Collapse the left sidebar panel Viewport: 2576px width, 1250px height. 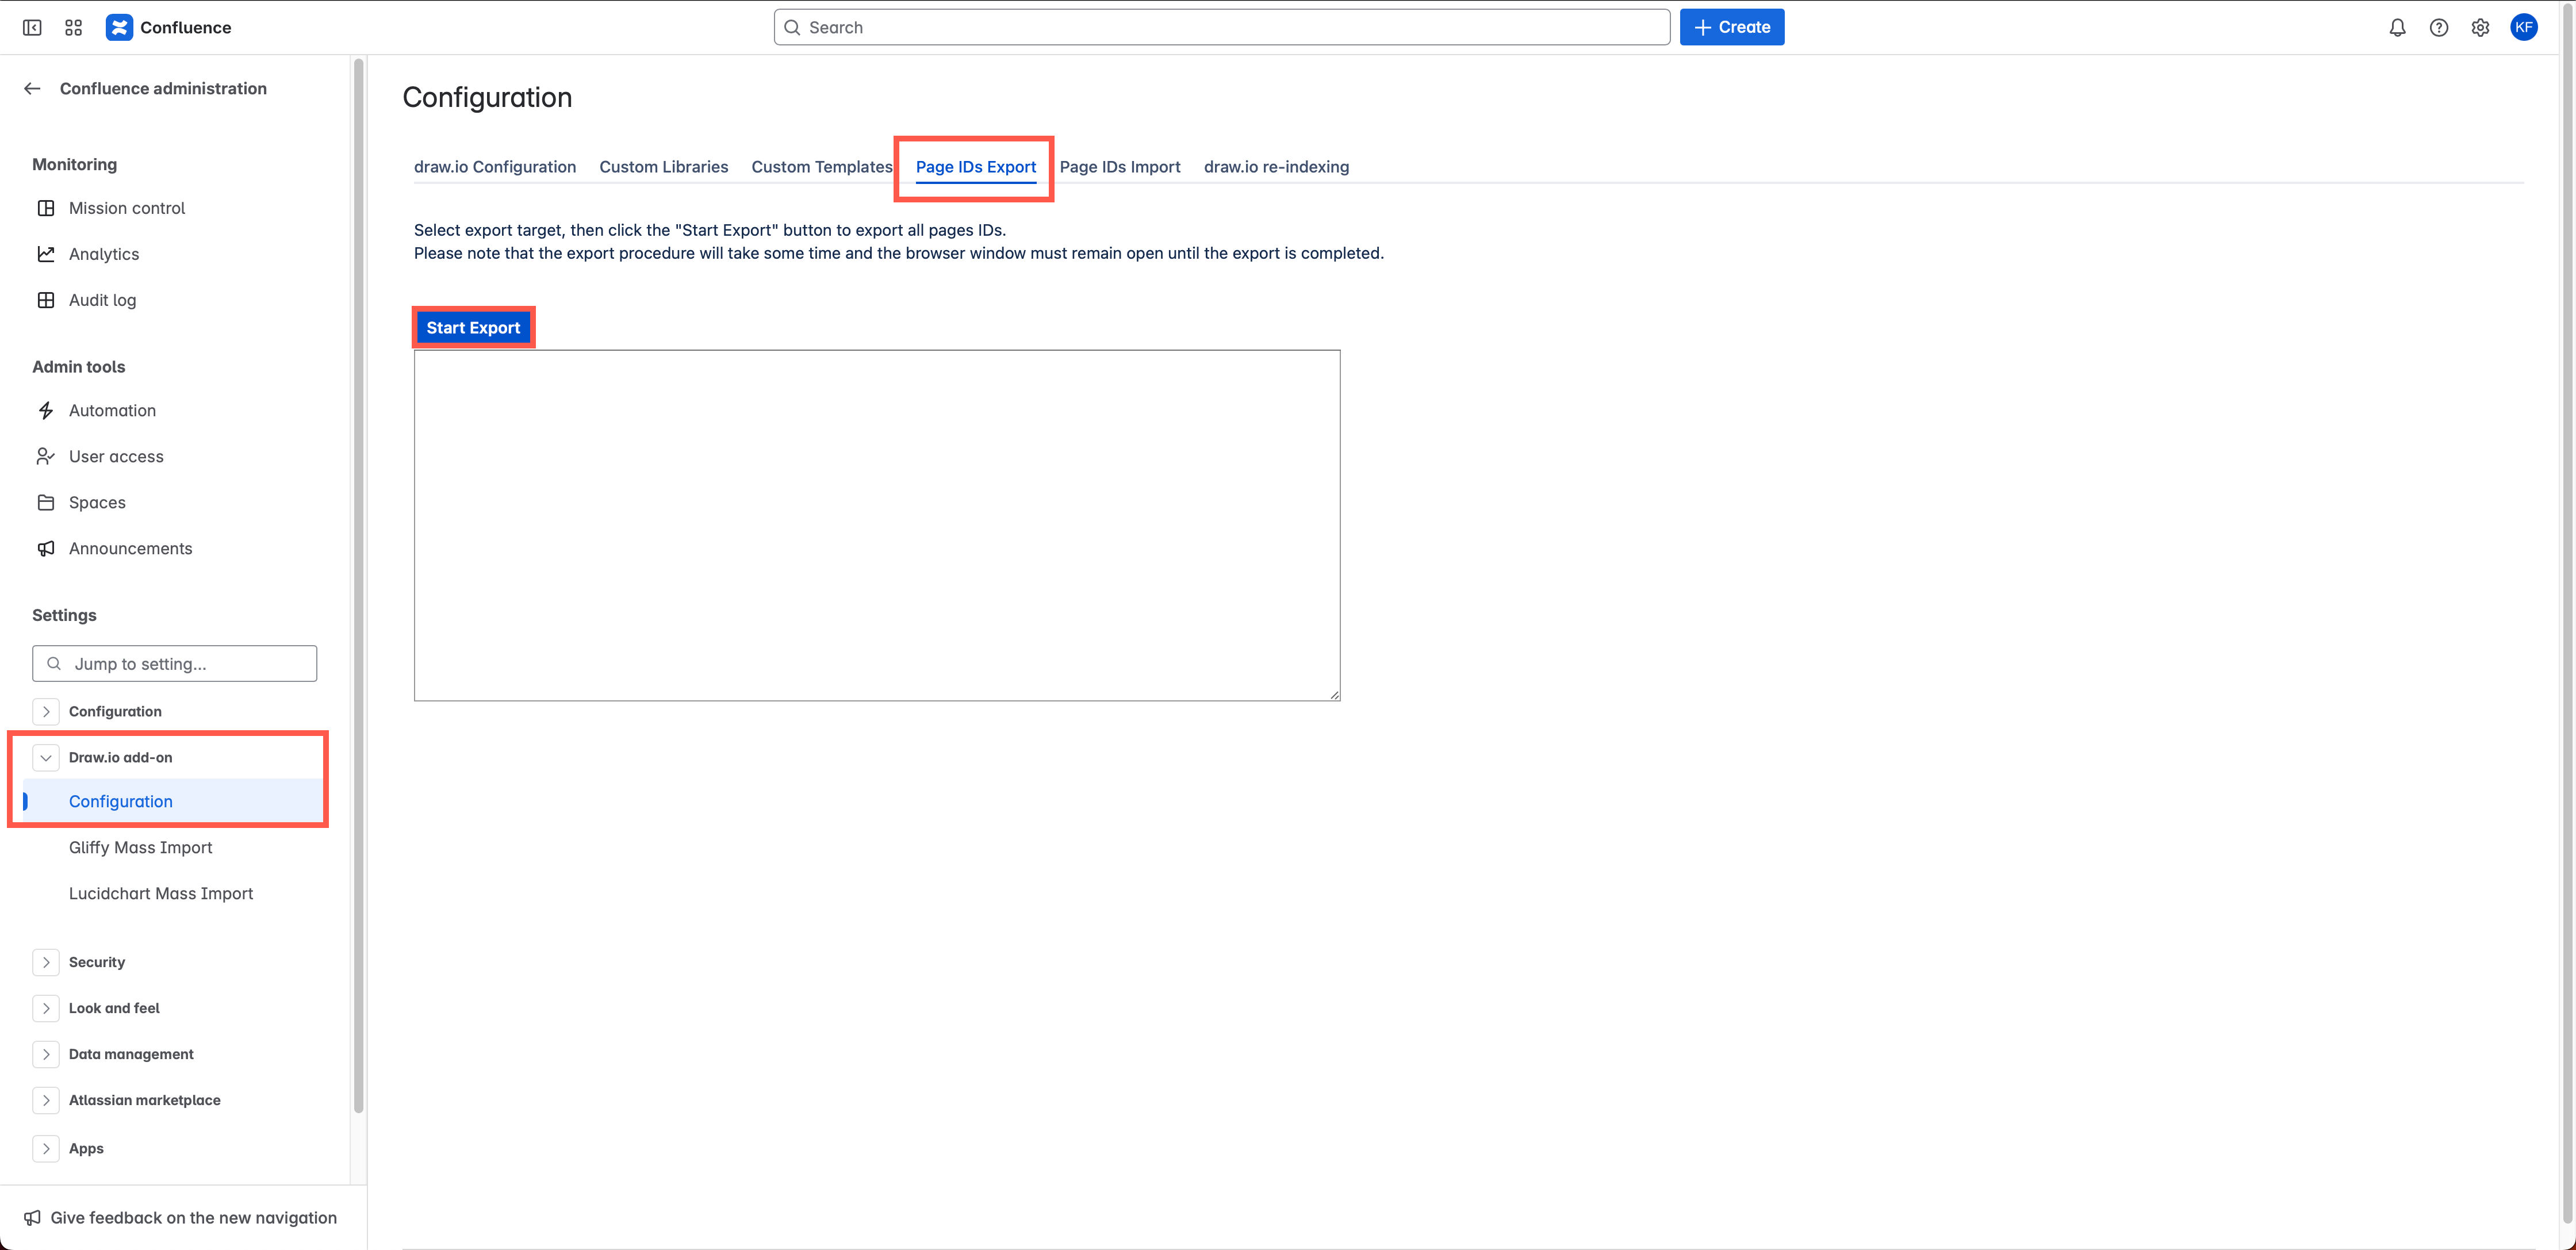coord(32,27)
